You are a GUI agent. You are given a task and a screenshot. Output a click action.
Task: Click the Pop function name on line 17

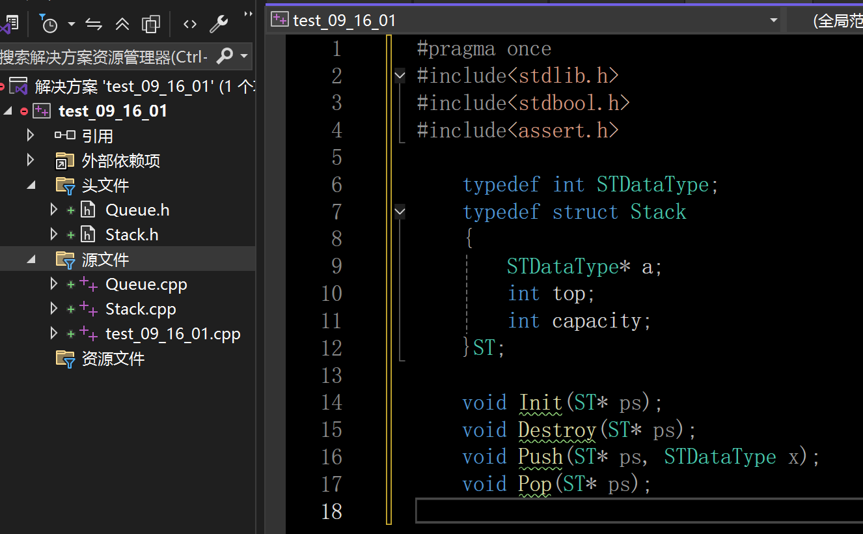(534, 485)
